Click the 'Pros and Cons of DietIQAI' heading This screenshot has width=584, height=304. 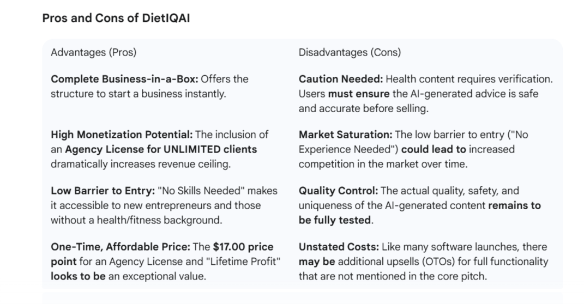pos(116,18)
